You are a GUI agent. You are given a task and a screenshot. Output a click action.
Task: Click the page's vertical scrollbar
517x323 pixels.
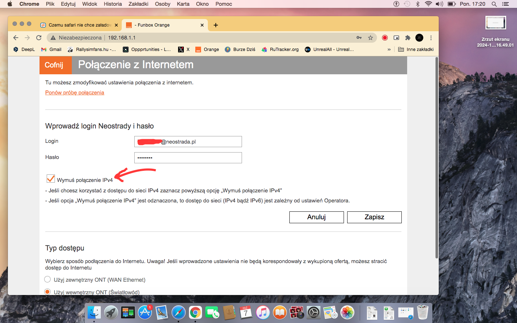tap(437, 158)
